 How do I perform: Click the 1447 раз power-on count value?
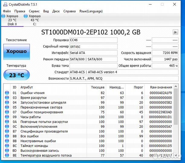coord(165,59)
